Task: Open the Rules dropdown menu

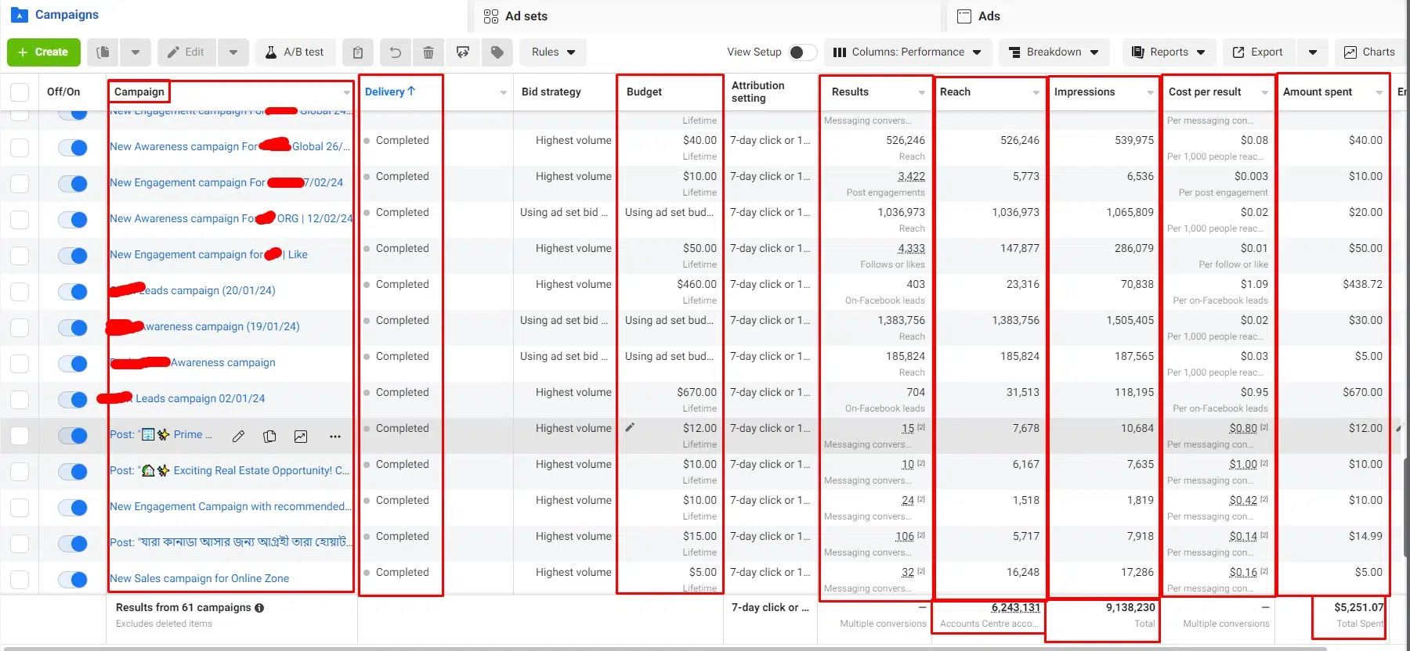Action: click(x=553, y=52)
